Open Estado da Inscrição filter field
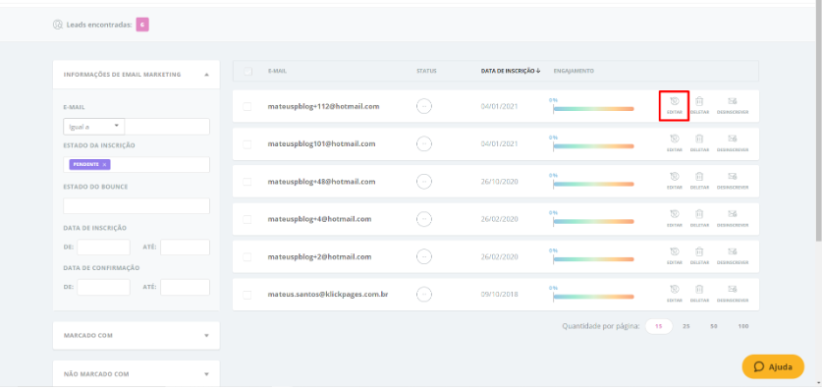Viewport: 823px width, 389px height. point(137,164)
